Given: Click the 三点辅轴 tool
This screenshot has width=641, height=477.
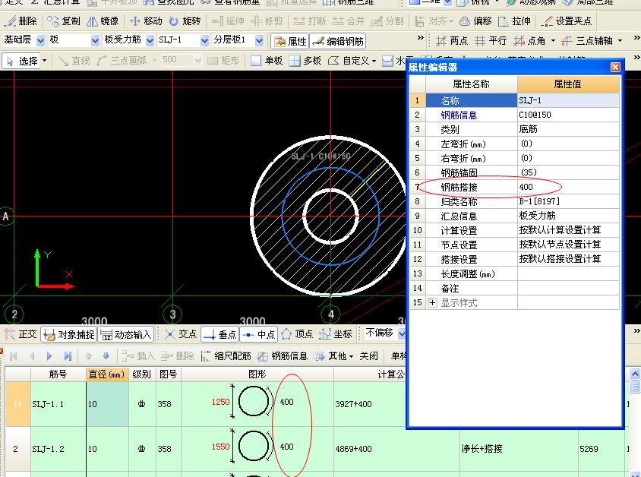Looking at the screenshot, I should pyautogui.click(x=587, y=41).
